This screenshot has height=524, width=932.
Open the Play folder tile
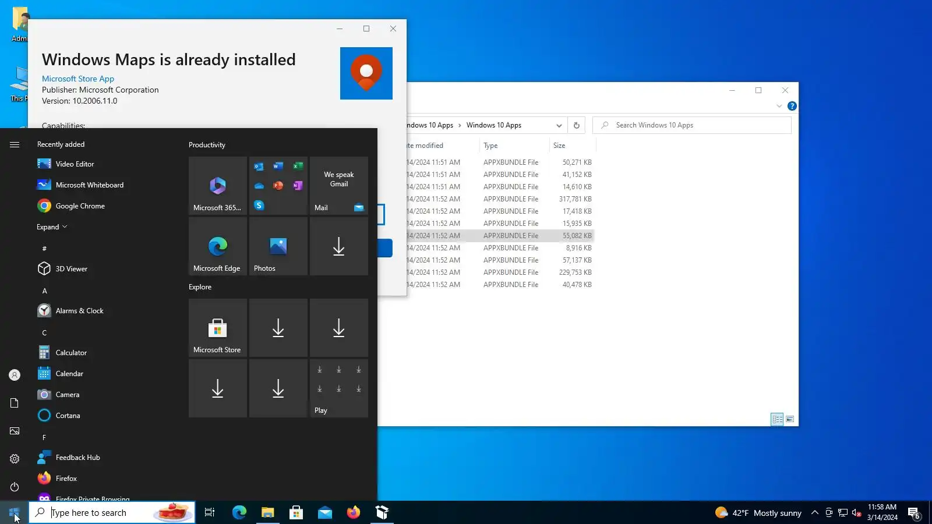point(339,388)
